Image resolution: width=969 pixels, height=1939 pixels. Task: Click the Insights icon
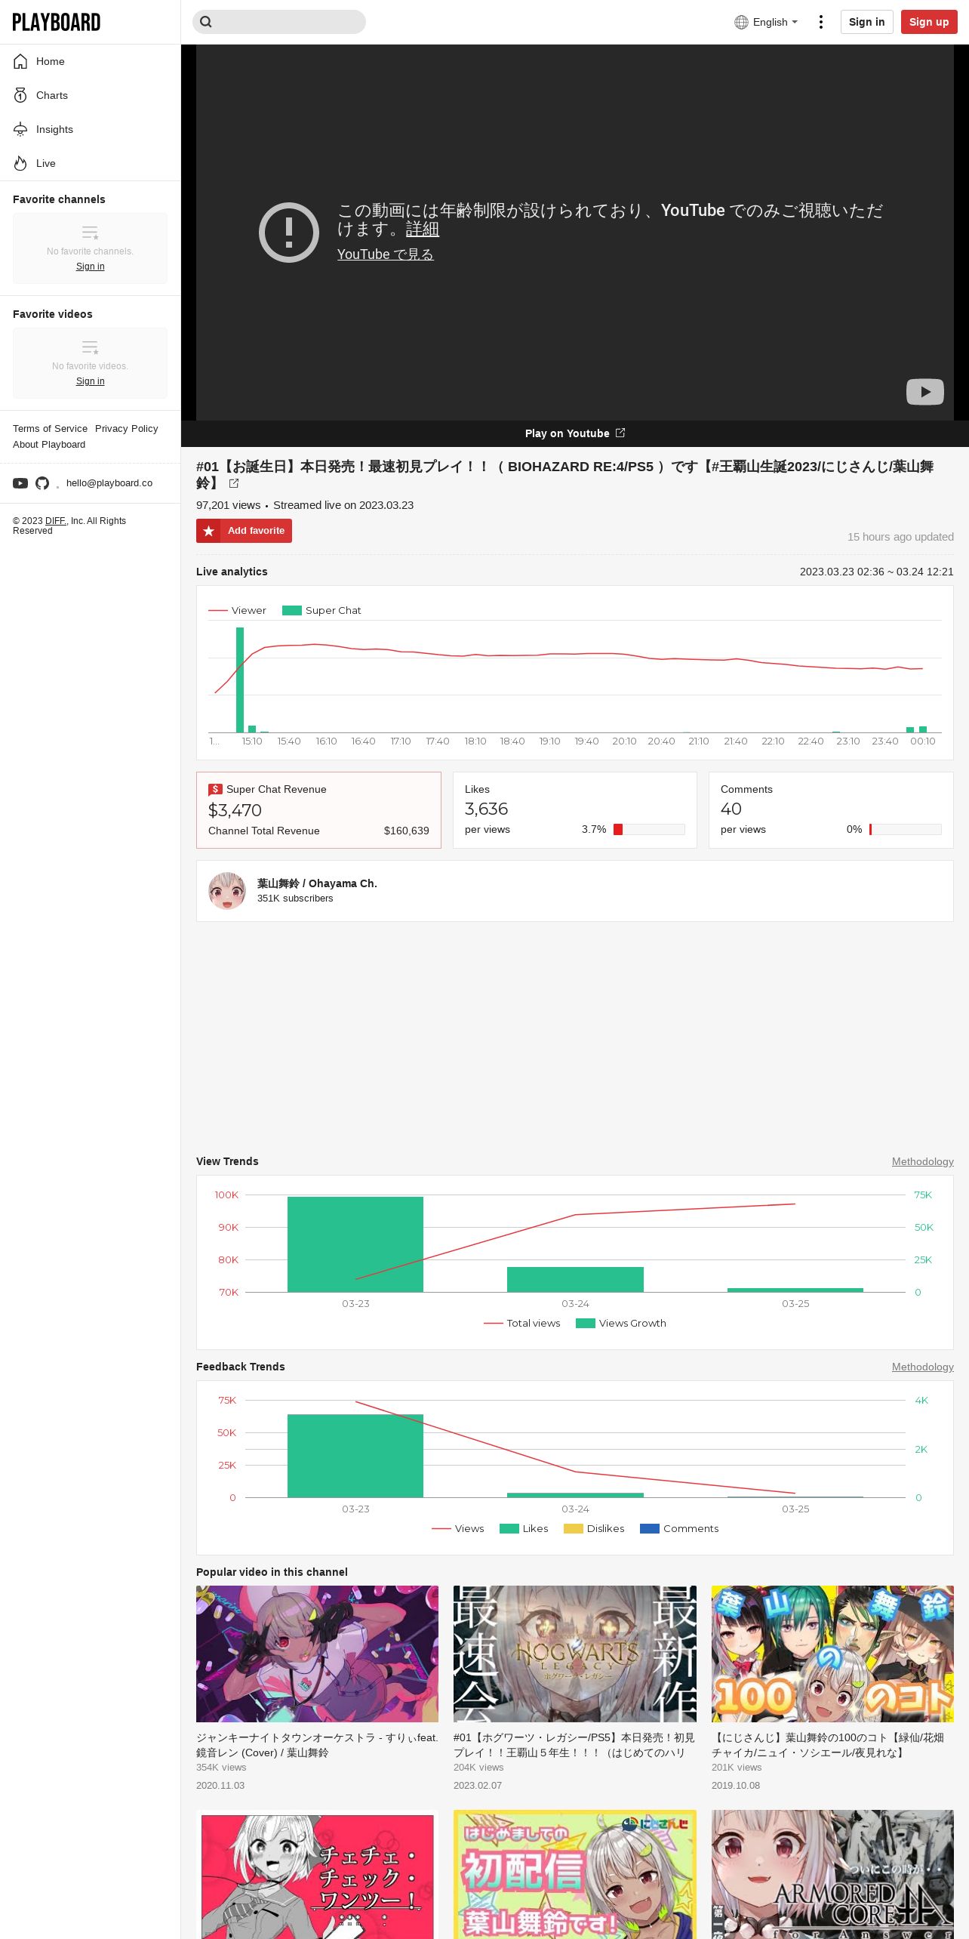tap(20, 129)
